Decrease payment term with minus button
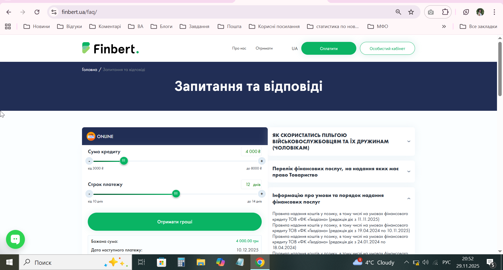This screenshot has width=503, height=270. pos(89,194)
